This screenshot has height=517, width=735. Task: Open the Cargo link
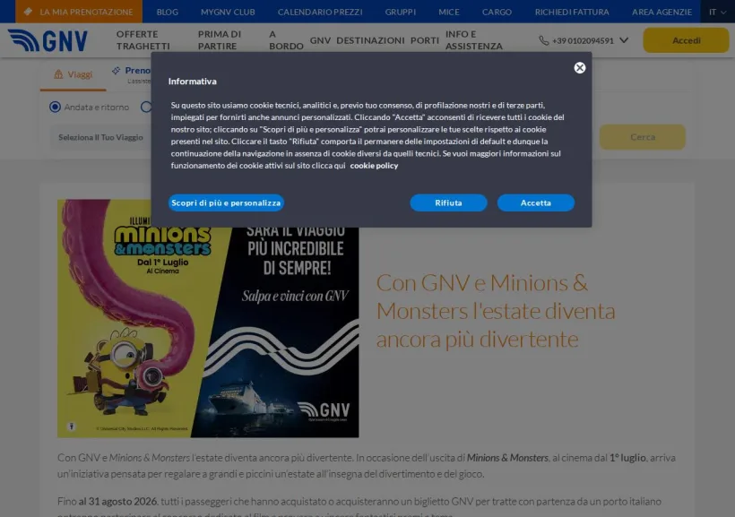497,12
